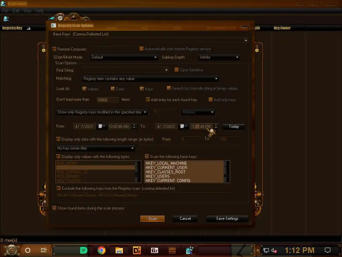The height and width of the screenshot is (257, 342).
Task: Click the Today button
Action: (234, 126)
